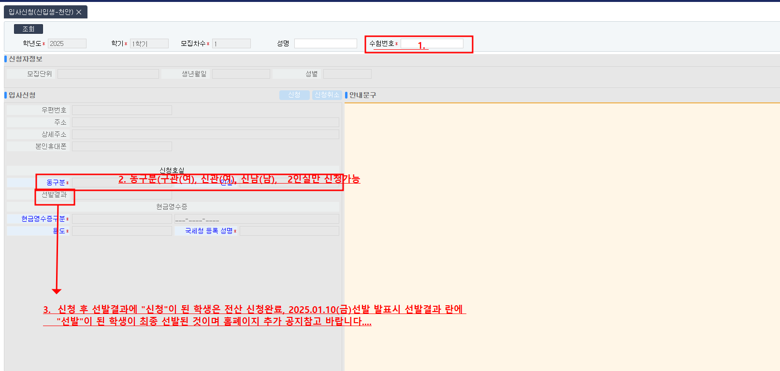This screenshot has width=780, height=371.
Task: Click the 국세청 등록 성명 field
Action: tap(289, 231)
